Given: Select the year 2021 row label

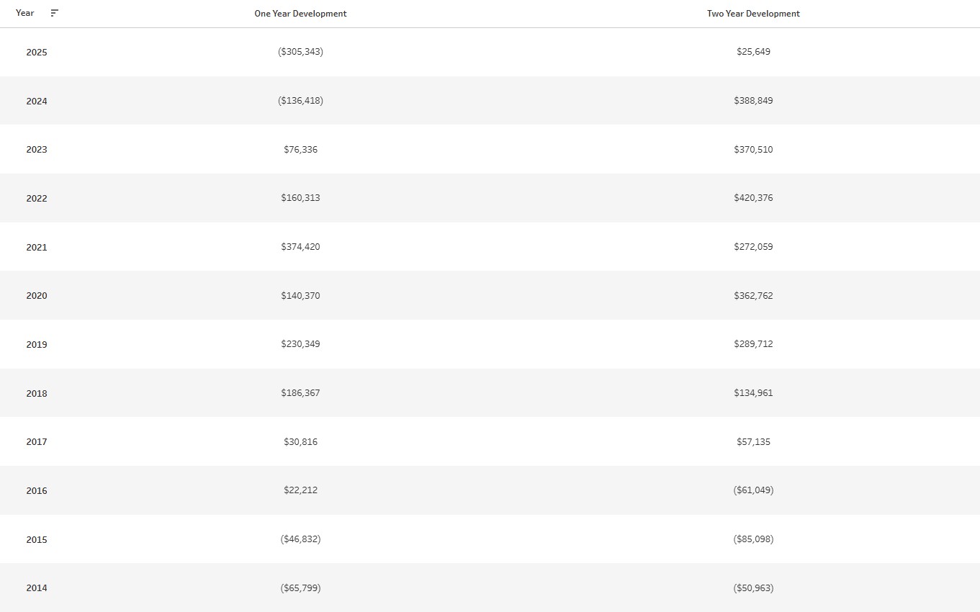Looking at the screenshot, I should [37, 248].
